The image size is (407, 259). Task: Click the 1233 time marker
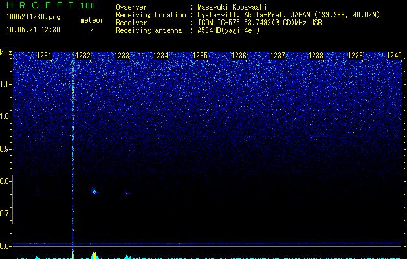(x=122, y=56)
